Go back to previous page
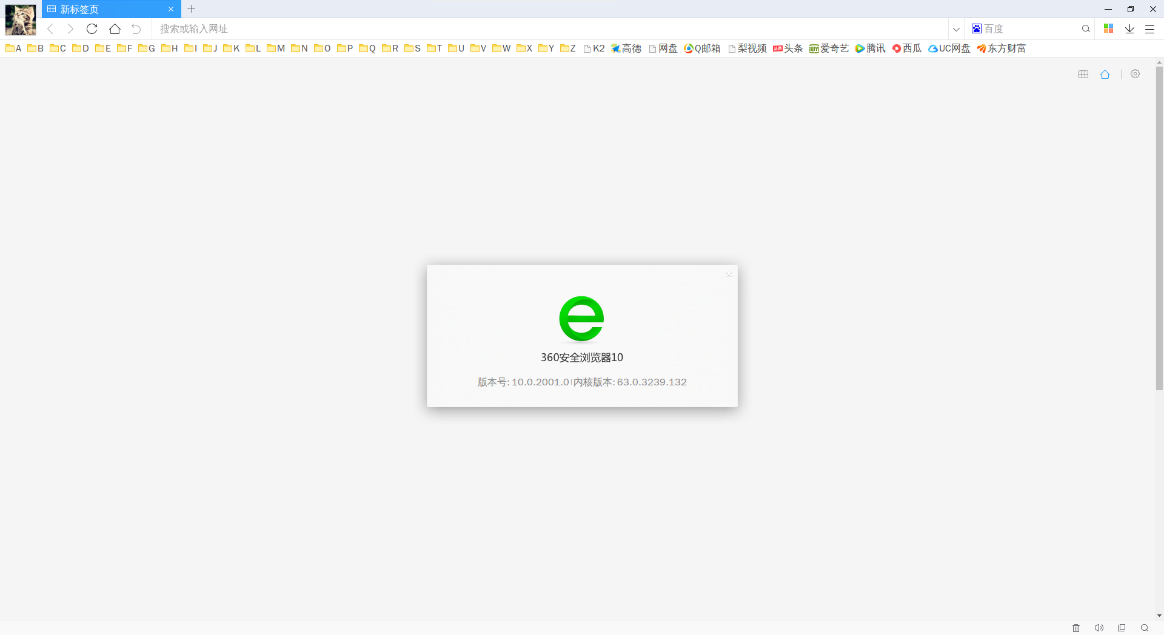 pyautogui.click(x=51, y=28)
